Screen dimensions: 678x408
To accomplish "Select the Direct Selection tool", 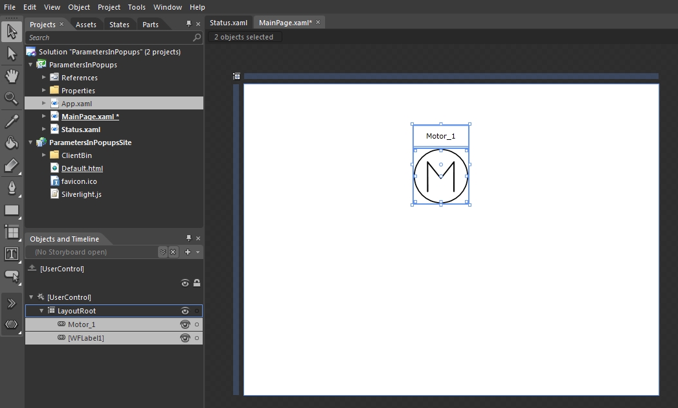I will click(x=12, y=54).
